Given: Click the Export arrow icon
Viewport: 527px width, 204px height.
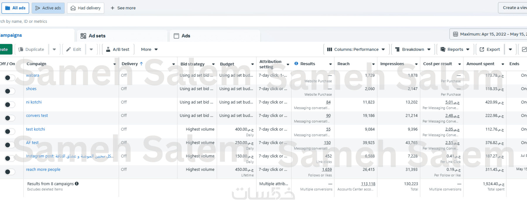Looking at the screenshot, I should pyautogui.click(x=482, y=49).
